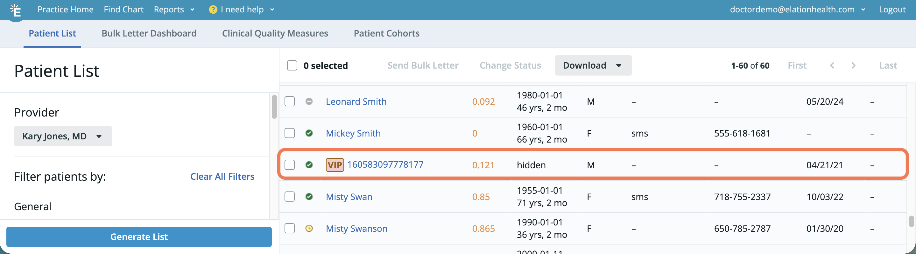Click the General filter heading
Image resolution: width=916 pixels, height=254 pixels.
coord(33,206)
